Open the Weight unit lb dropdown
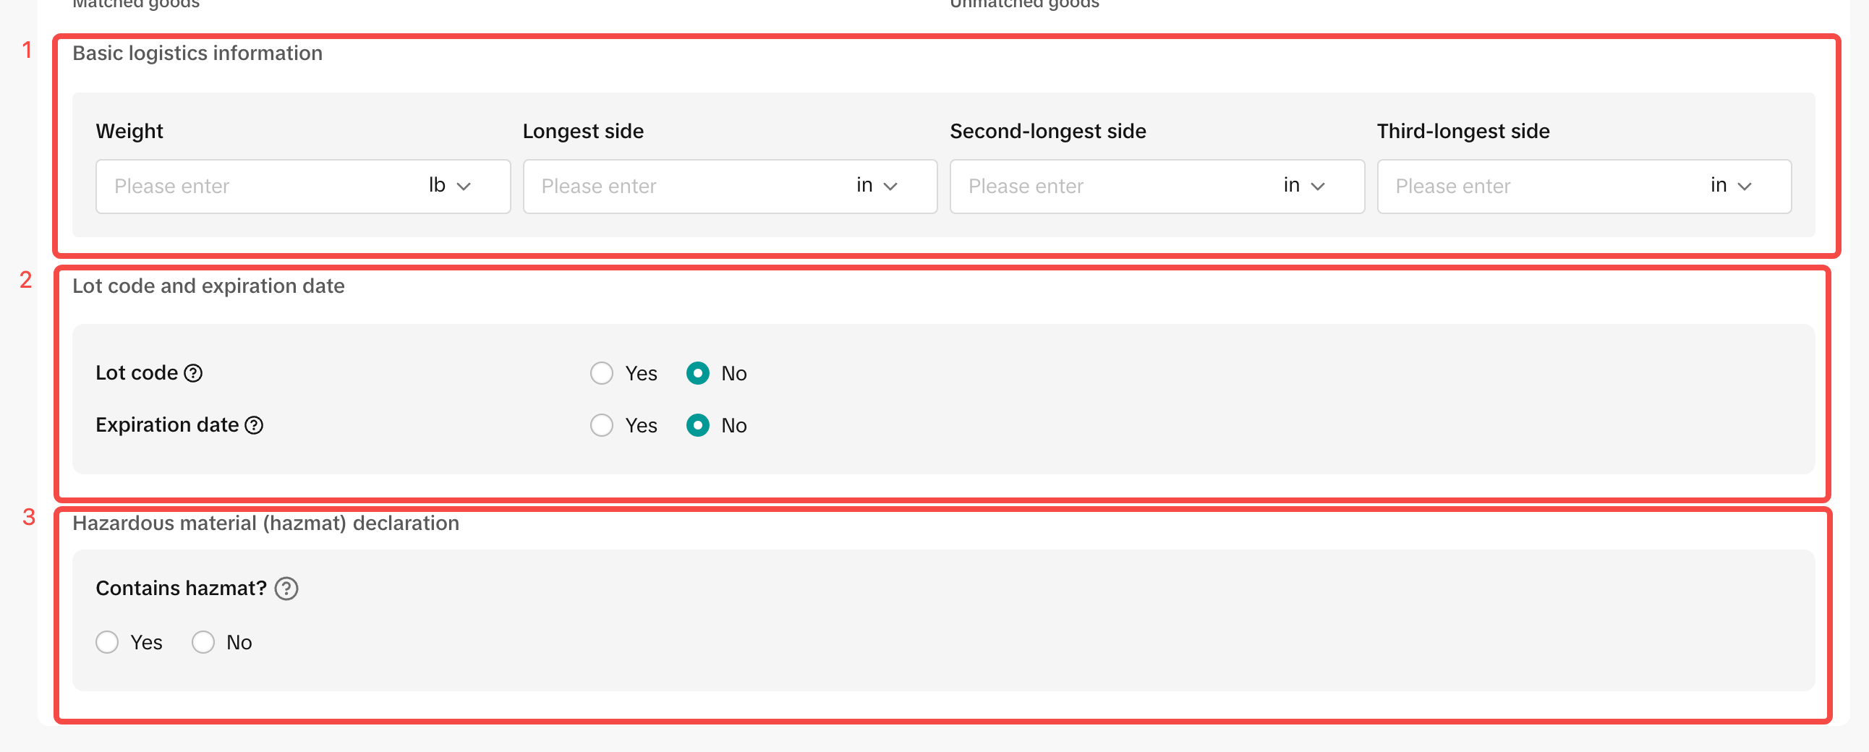Image resolution: width=1869 pixels, height=752 pixels. click(x=450, y=187)
